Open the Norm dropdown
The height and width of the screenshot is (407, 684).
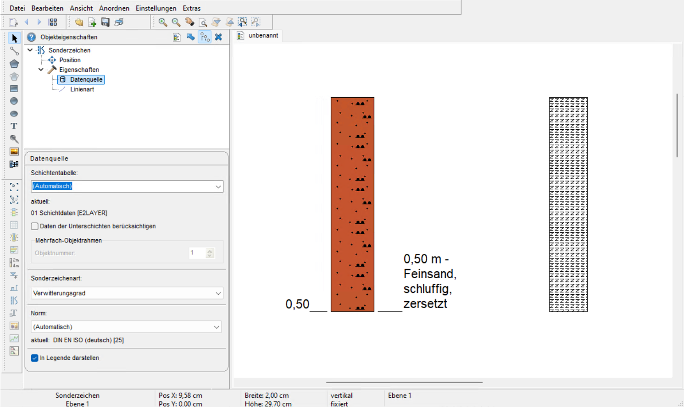point(126,327)
